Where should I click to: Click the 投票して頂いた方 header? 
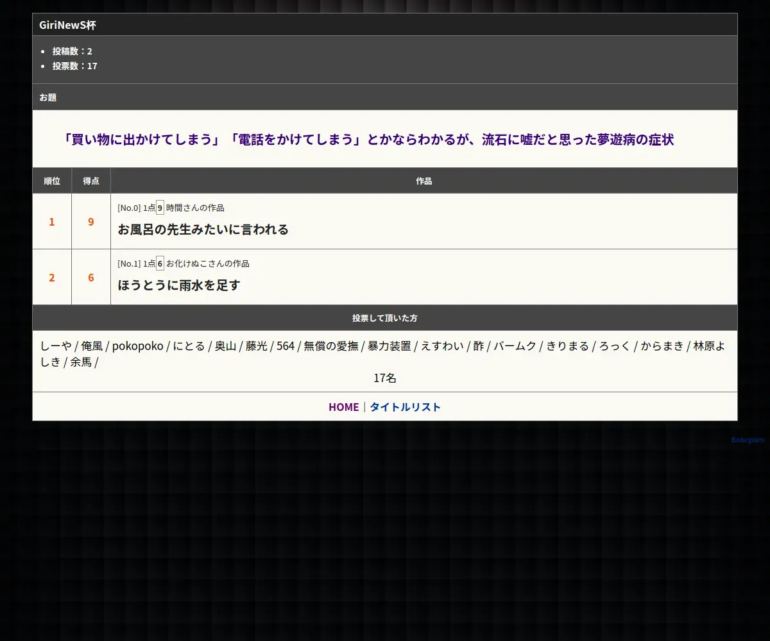(x=385, y=318)
